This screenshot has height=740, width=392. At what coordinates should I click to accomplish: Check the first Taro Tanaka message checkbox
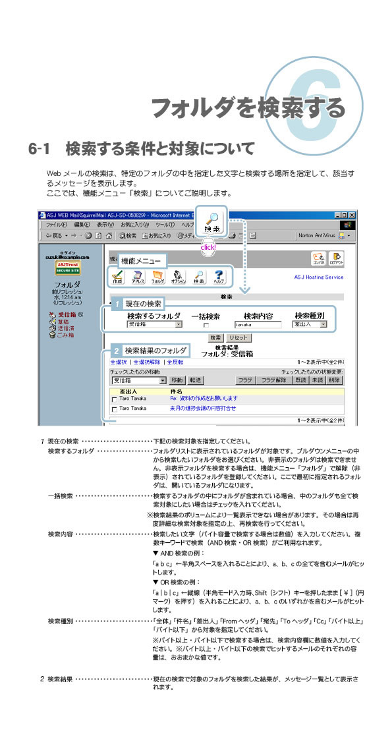(x=114, y=399)
